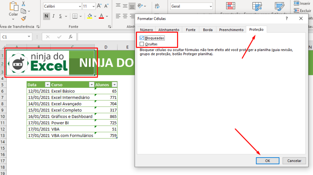Expand the orientation options arrow
313x175 pixels.
[145, 6]
